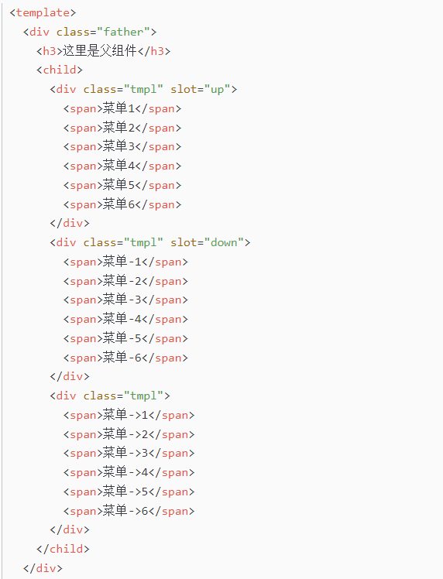Click the span line containing 菜单->6

(x=129, y=511)
